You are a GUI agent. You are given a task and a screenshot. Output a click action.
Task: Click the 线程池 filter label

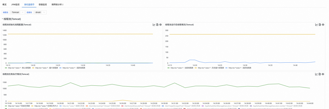[5, 12]
